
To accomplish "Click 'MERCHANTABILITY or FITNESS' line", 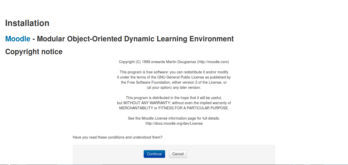I will point(174,108).
